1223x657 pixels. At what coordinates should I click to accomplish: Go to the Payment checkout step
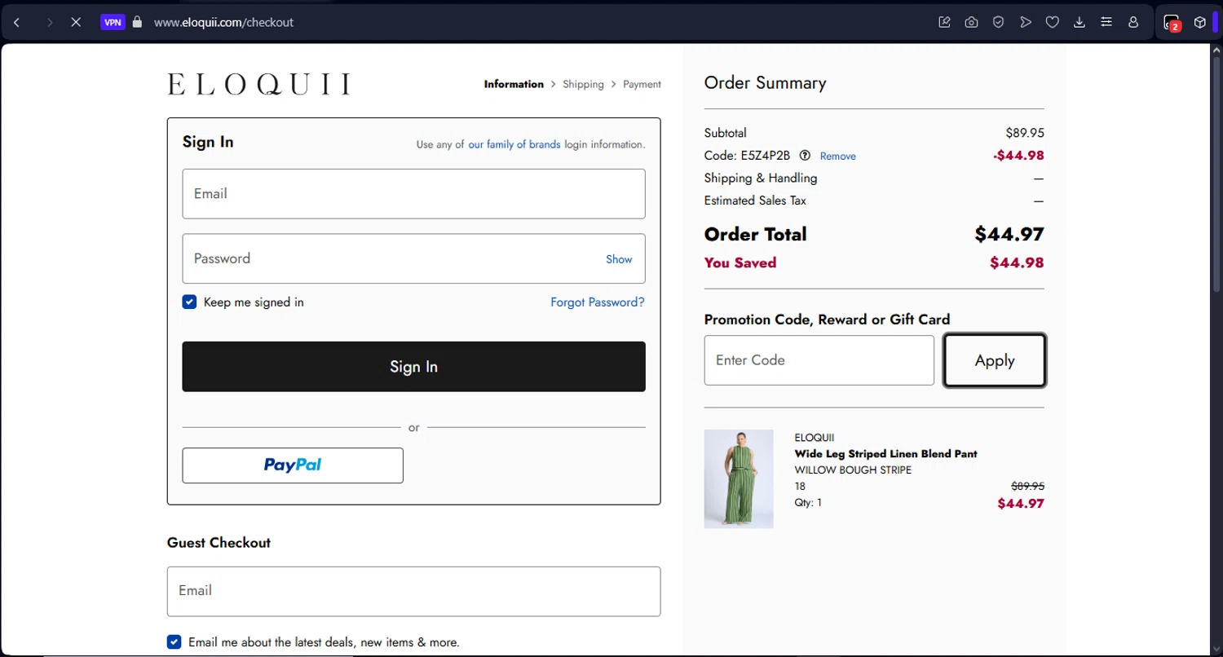[x=642, y=84]
